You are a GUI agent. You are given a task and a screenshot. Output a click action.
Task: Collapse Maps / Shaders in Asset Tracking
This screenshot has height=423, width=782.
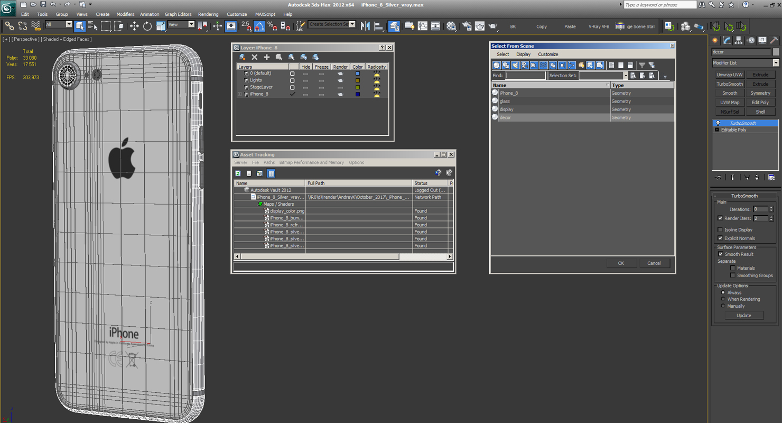point(259,204)
